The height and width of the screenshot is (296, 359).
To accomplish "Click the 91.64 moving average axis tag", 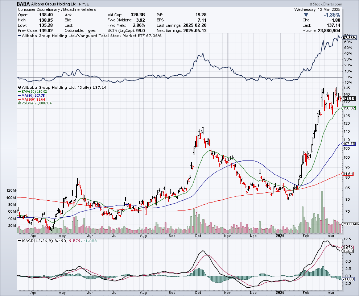I will click(x=348, y=174).
